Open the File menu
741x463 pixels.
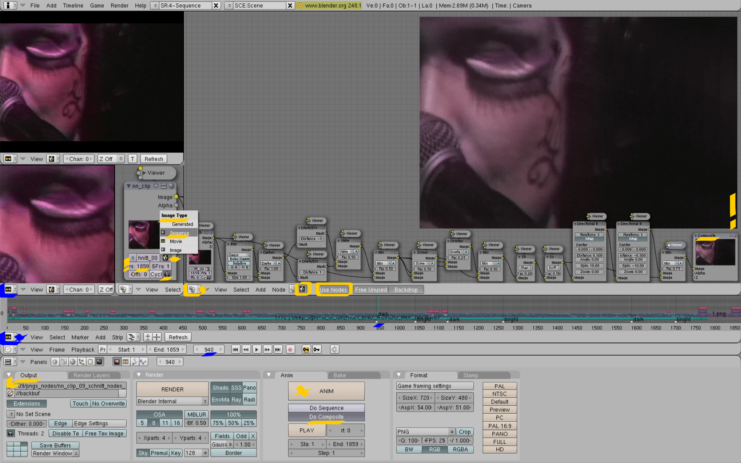(35, 6)
